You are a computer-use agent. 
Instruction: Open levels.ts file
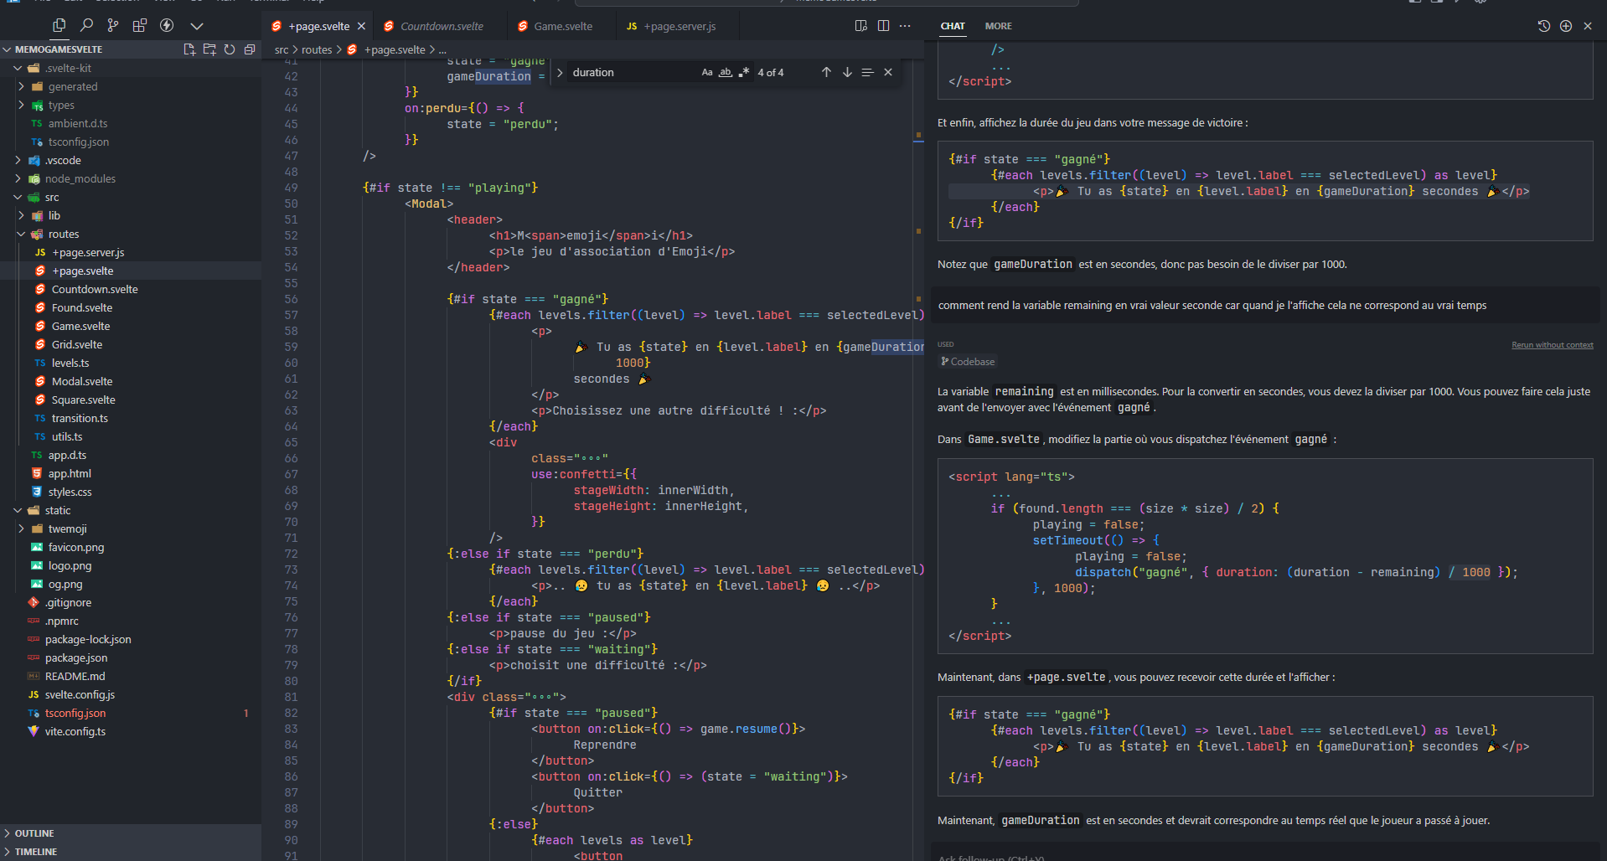pyautogui.click(x=131, y=363)
